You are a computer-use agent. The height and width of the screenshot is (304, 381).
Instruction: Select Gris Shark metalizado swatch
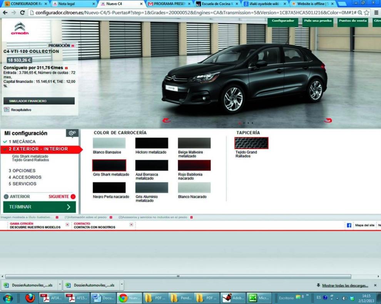[x=109, y=165]
